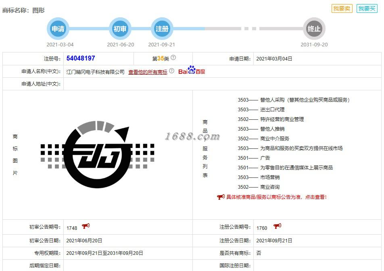Open the trademark logo image

point(98,154)
